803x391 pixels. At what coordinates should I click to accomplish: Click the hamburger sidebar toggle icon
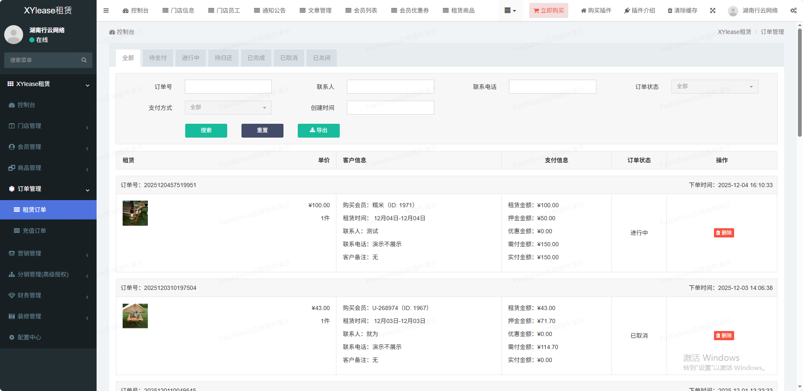click(x=106, y=10)
